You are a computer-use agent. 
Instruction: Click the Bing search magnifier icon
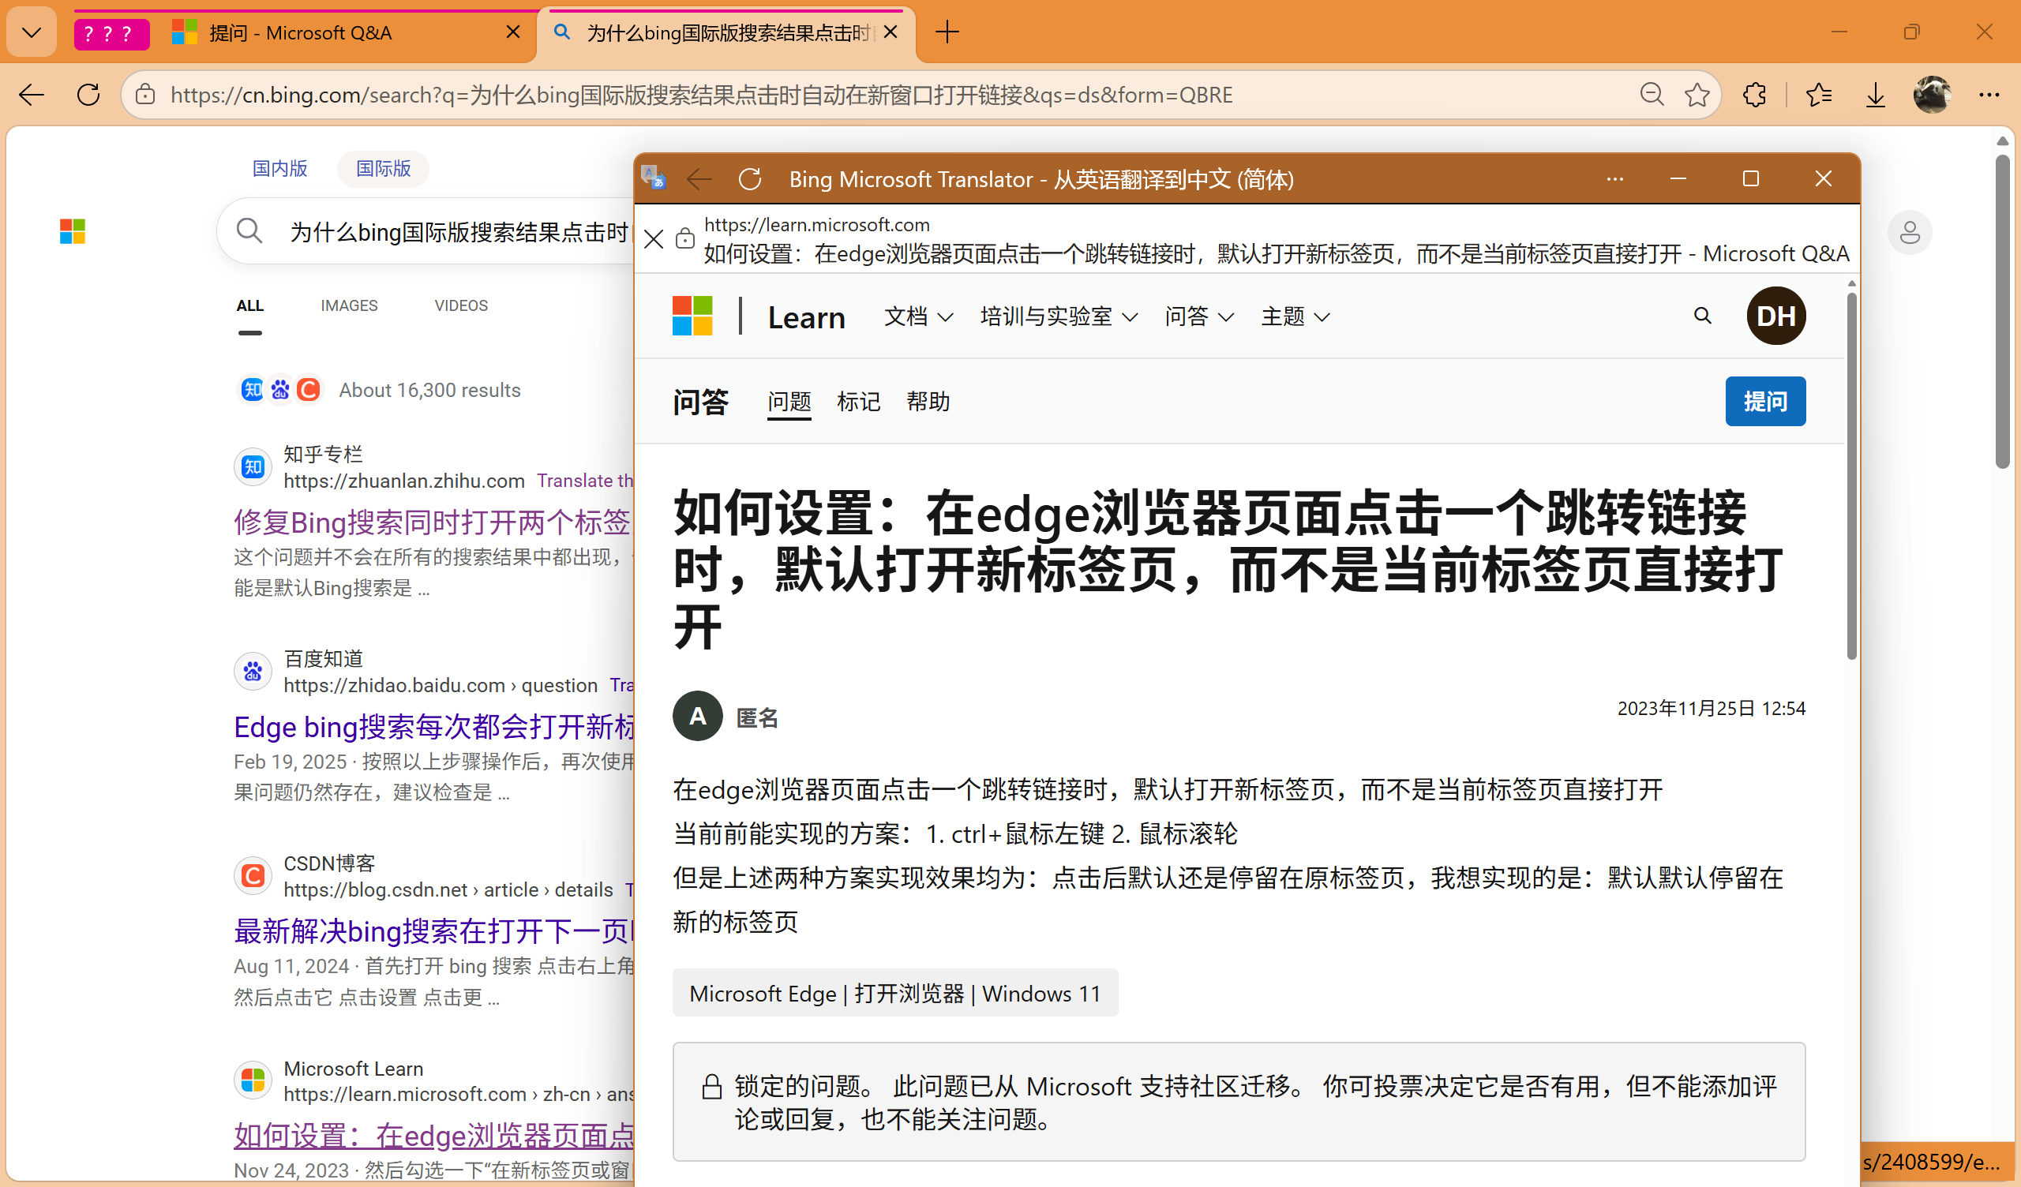click(x=249, y=231)
